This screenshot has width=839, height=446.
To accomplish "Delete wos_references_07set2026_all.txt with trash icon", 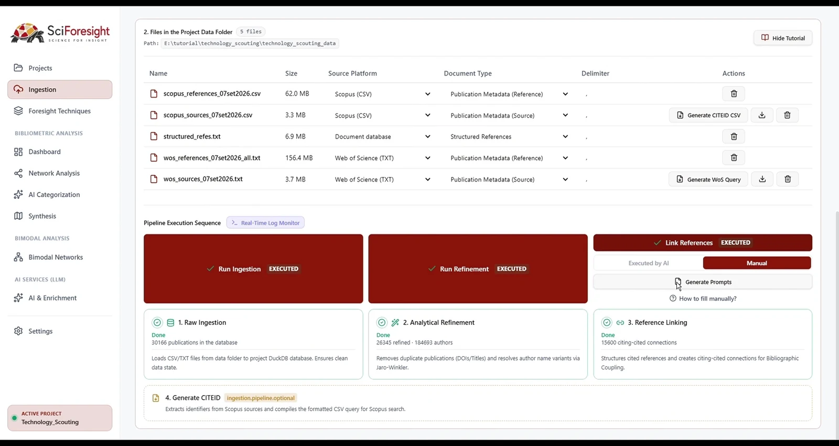I will [x=734, y=157].
